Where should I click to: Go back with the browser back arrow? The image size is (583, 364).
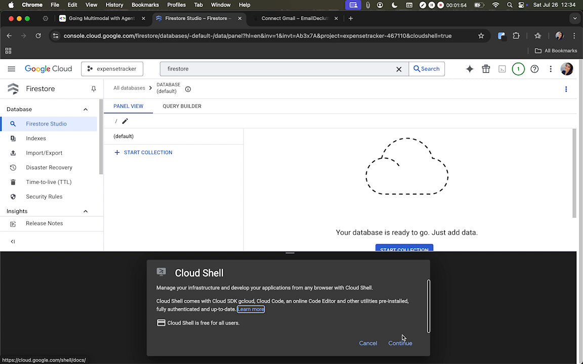[x=9, y=36]
